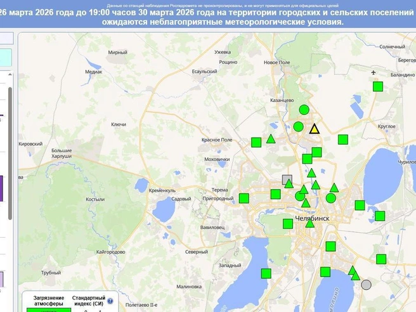Click the green legend swatch under Загрязнение атмосферы
This screenshot has height=312, width=416.
[x=49, y=310]
